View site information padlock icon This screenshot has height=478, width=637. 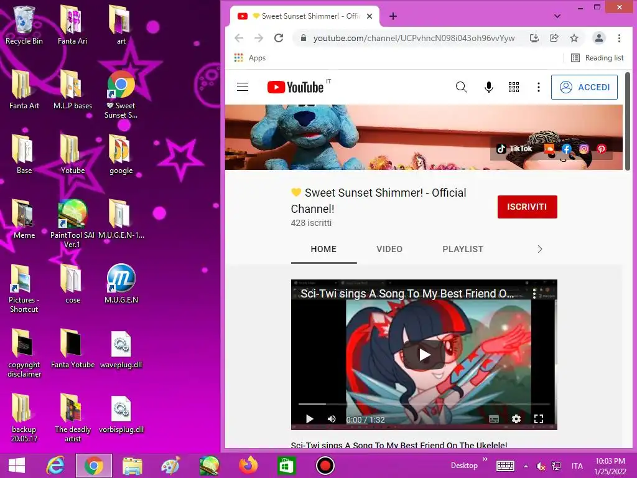(303, 38)
